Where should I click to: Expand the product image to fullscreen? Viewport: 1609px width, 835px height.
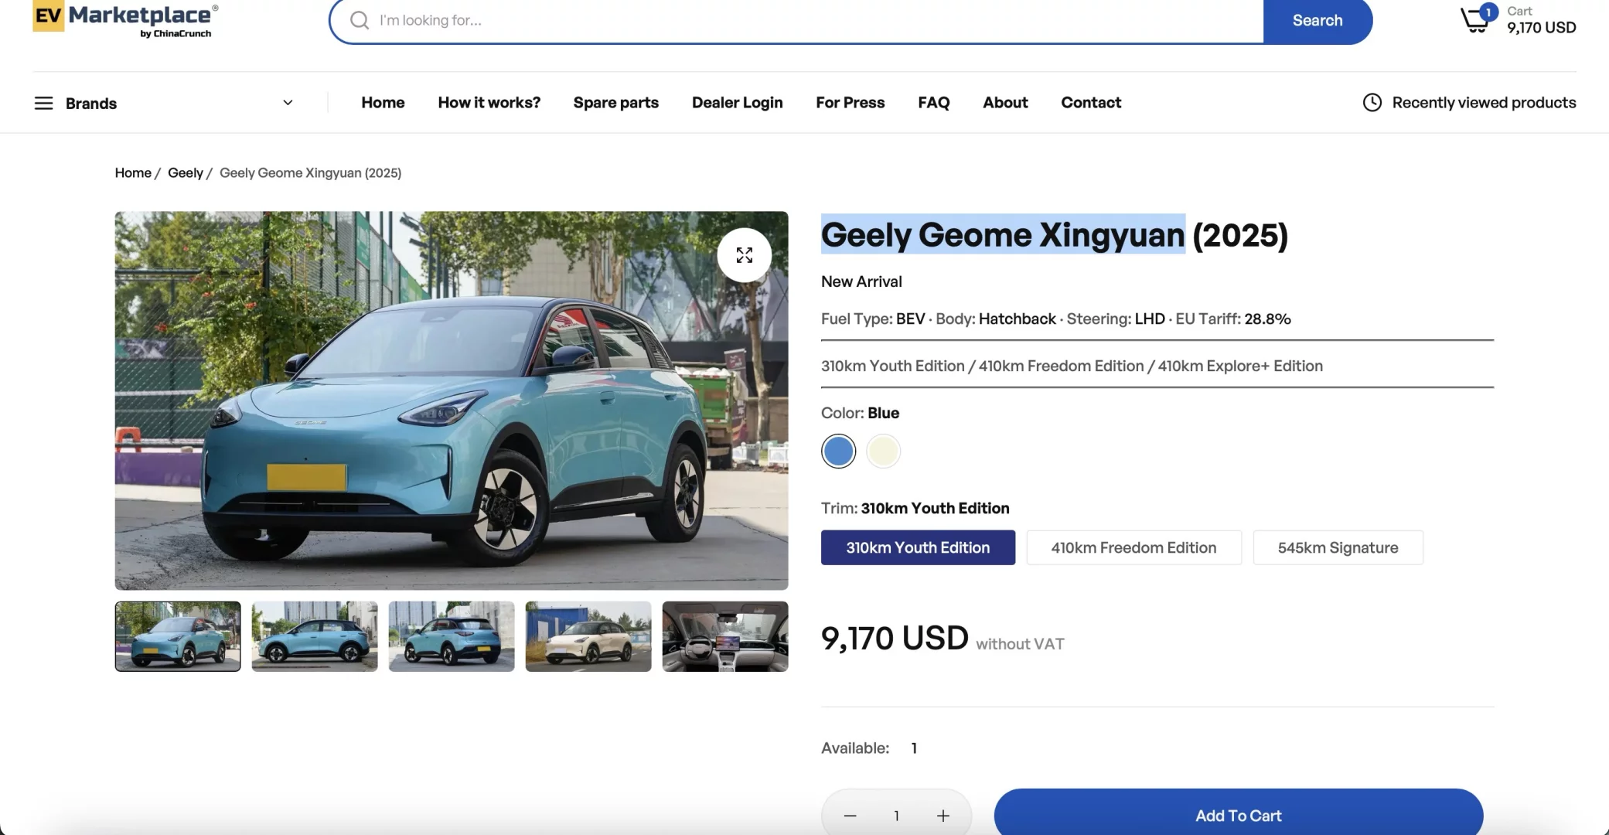pos(744,255)
